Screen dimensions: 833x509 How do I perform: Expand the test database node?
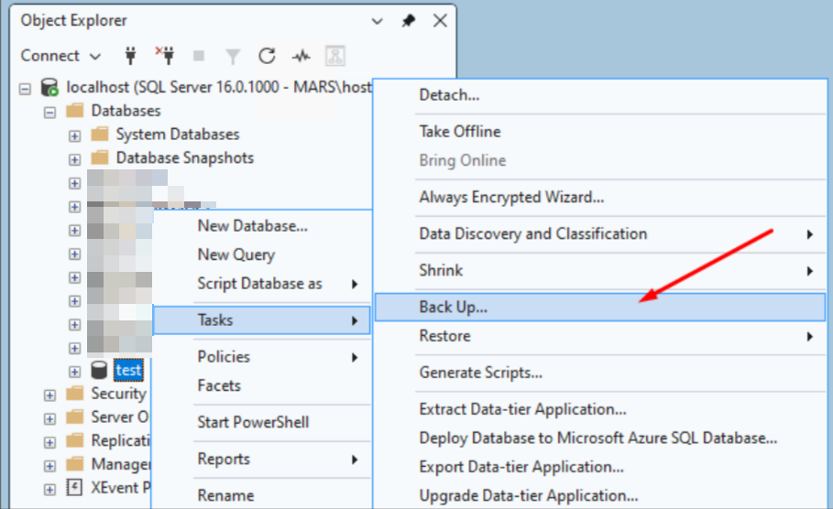(x=74, y=371)
